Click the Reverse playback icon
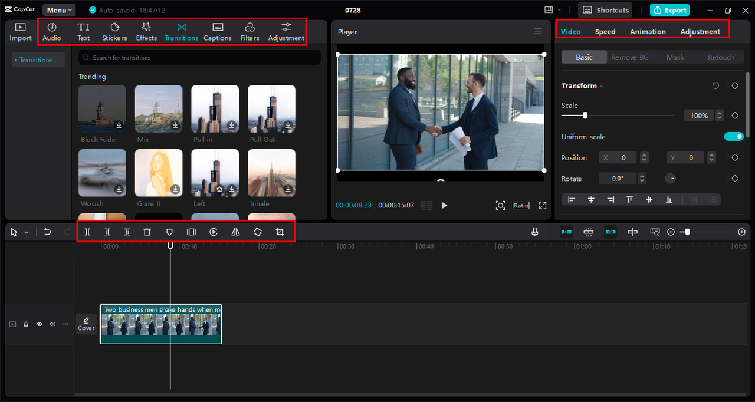Image resolution: width=755 pixels, height=402 pixels. point(214,232)
